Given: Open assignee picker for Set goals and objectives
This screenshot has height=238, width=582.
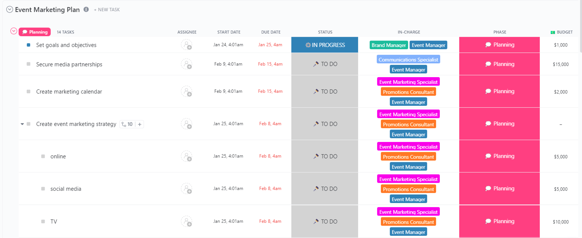Looking at the screenshot, I should (x=186, y=45).
